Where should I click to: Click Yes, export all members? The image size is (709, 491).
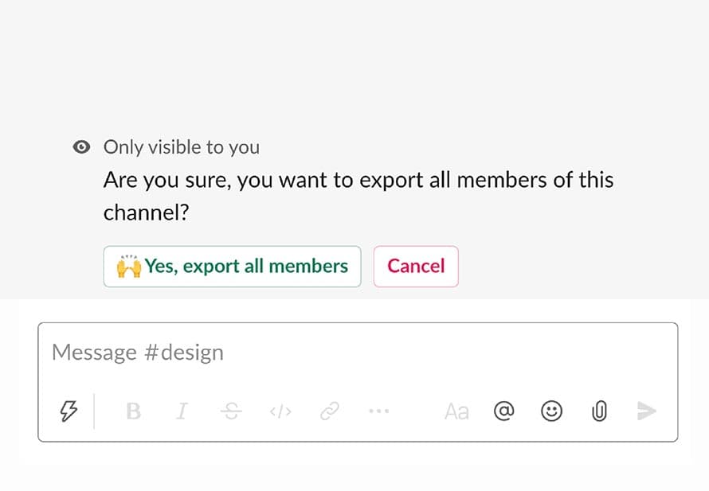click(x=232, y=266)
